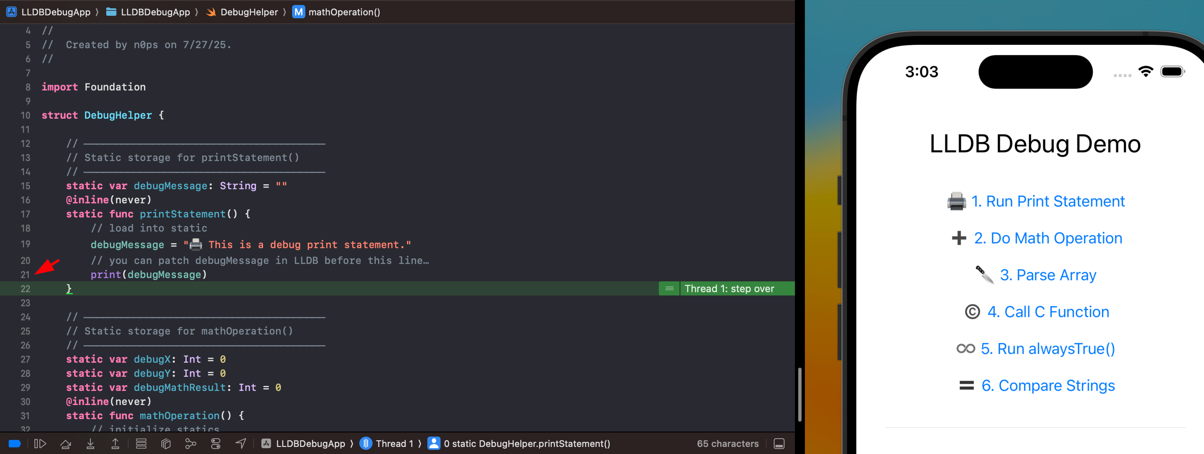The width and height of the screenshot is (1204, 454).
Task: Click line number 21 in the gutter
Action: [x=25, y=274]
